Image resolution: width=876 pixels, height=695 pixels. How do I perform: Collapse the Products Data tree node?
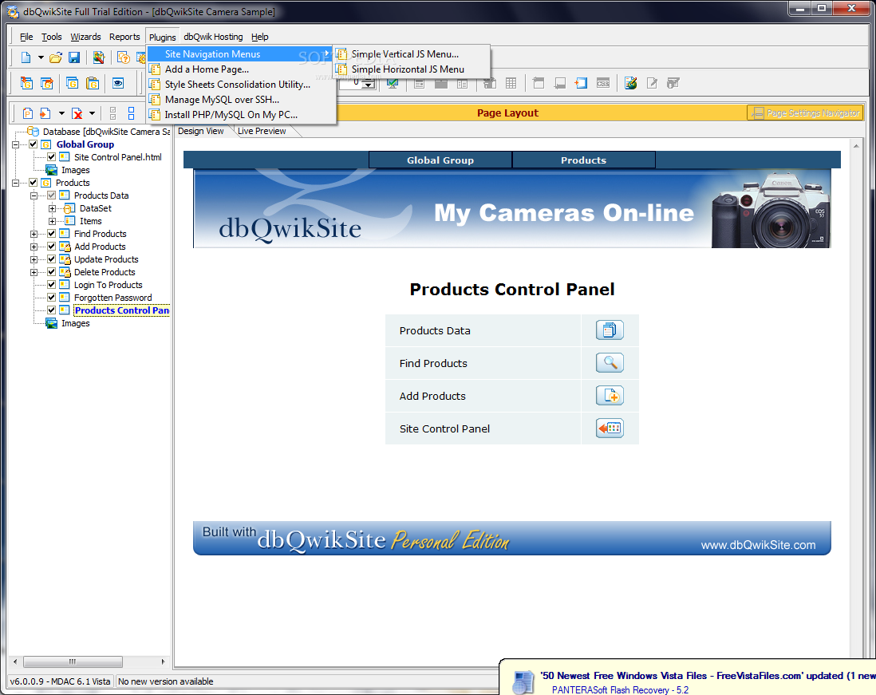34,195
